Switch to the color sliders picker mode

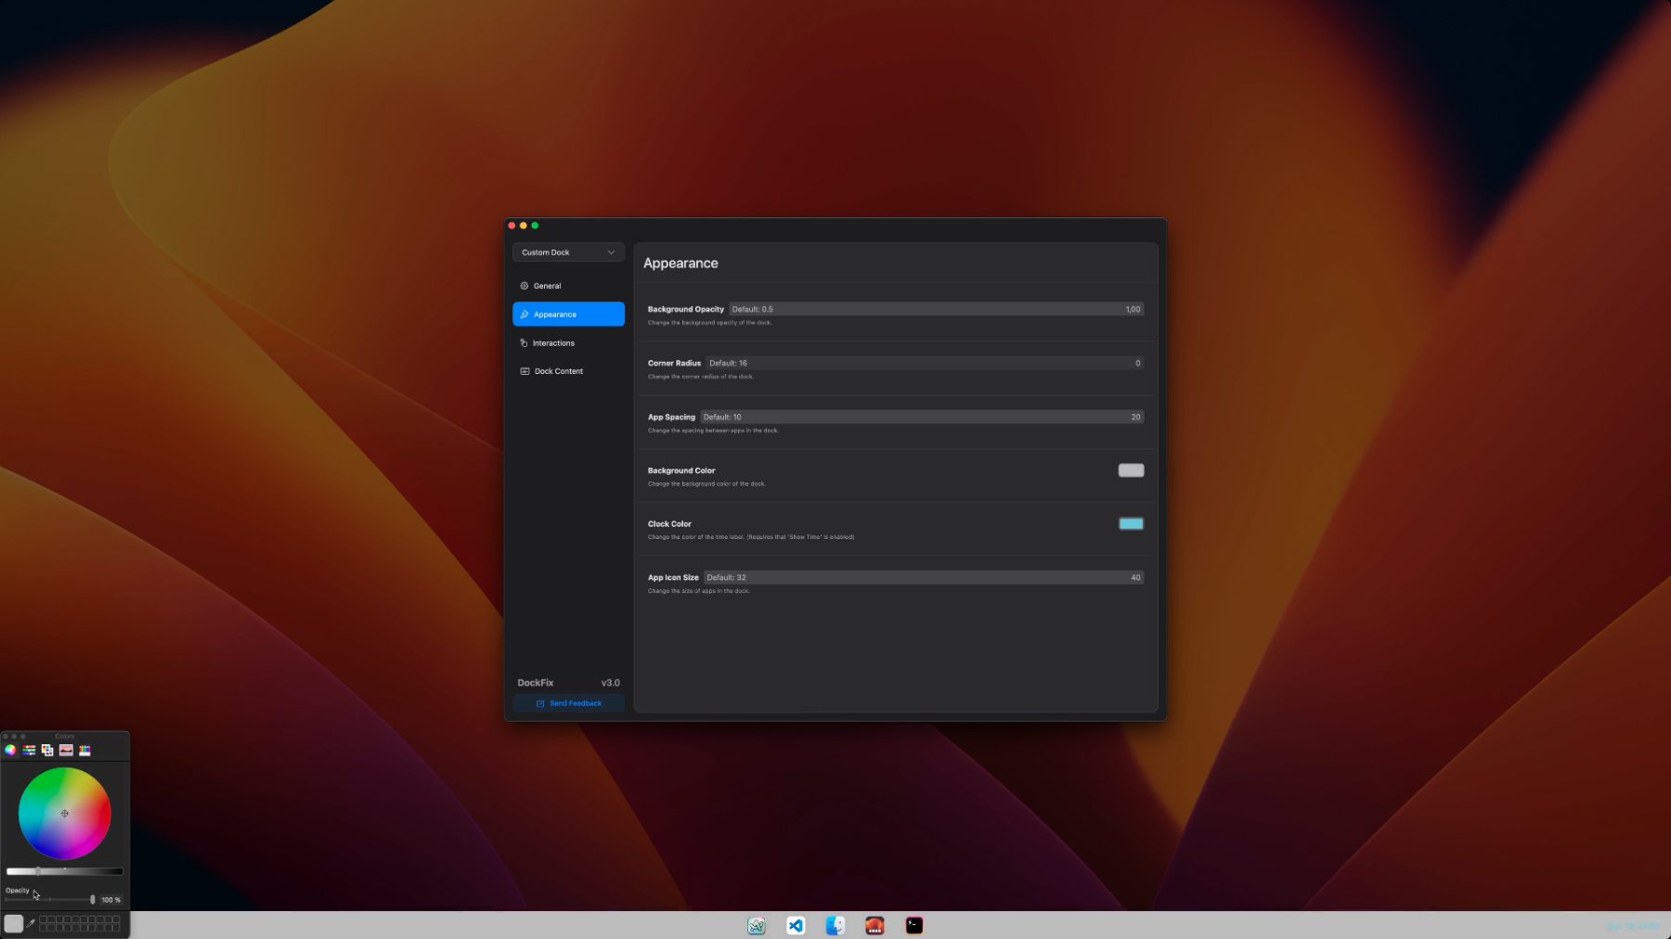point(29,750)
